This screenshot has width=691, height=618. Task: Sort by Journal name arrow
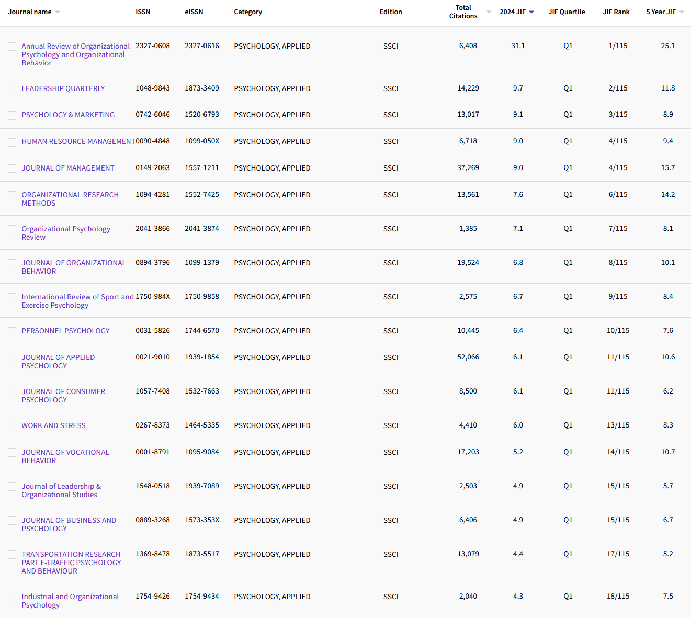click(x=58, y=12)
